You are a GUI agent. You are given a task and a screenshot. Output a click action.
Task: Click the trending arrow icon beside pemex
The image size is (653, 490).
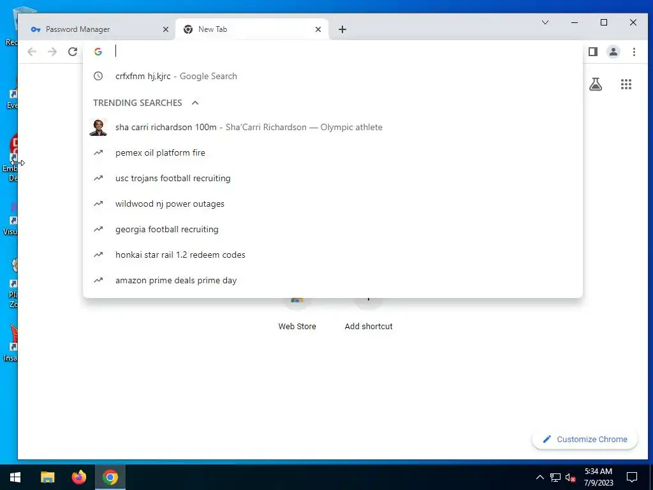tap(98, 153)
